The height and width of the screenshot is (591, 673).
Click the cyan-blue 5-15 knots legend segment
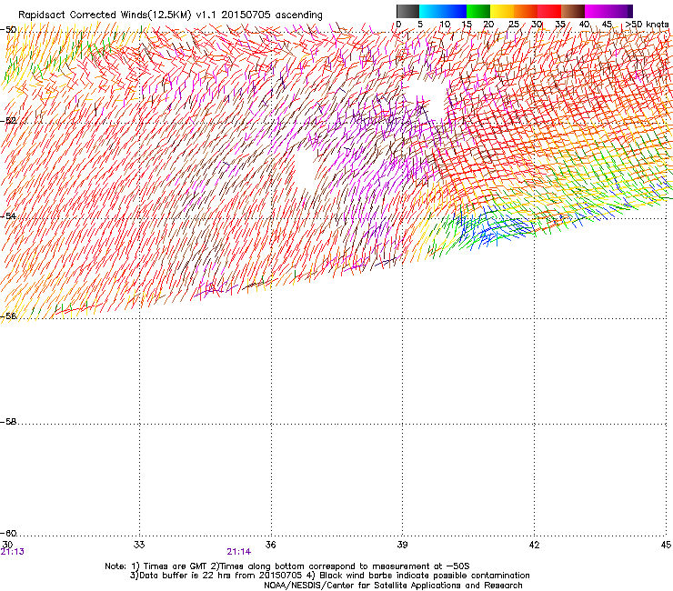tap(443, 11)
